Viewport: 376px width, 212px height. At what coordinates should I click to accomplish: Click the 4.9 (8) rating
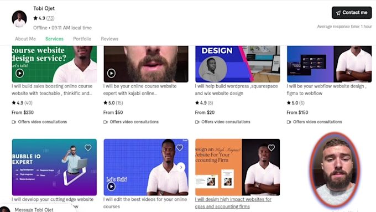(204, 103)
